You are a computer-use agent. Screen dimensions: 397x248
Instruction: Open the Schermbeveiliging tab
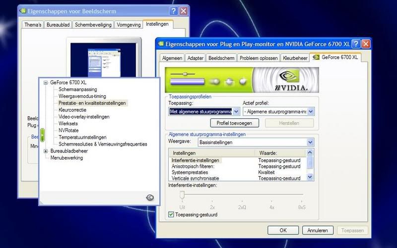click(x=93, y=25)
